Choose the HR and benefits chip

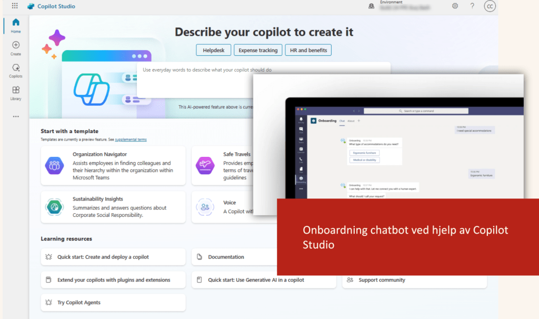pyautogui.click(x=308, y=51)
